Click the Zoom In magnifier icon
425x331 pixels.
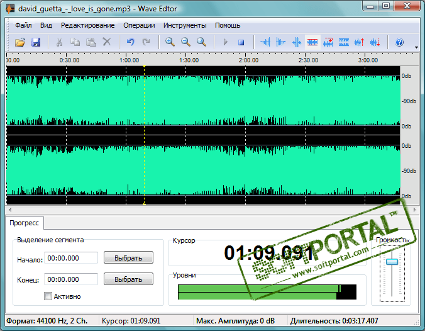170,42
